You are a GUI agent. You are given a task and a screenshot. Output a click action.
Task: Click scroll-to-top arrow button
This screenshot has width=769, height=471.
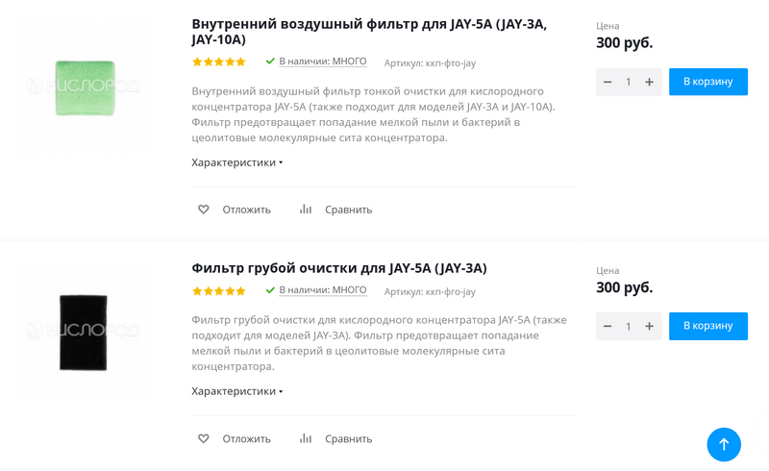(724, 444)
